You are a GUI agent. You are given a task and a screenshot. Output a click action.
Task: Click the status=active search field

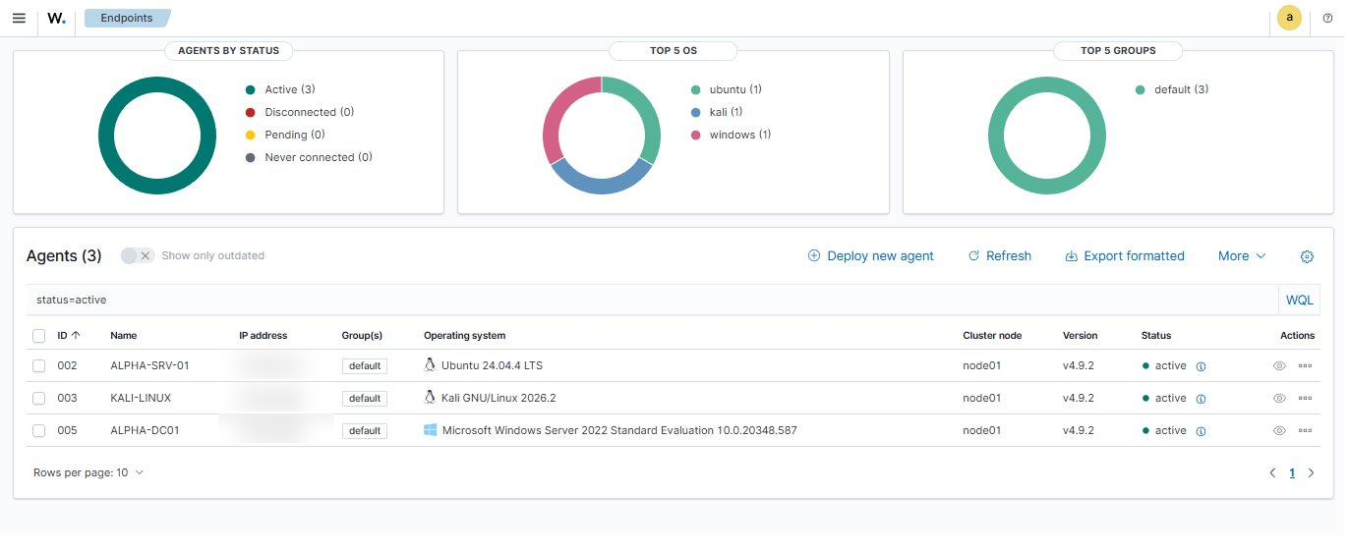coord(652,300)
